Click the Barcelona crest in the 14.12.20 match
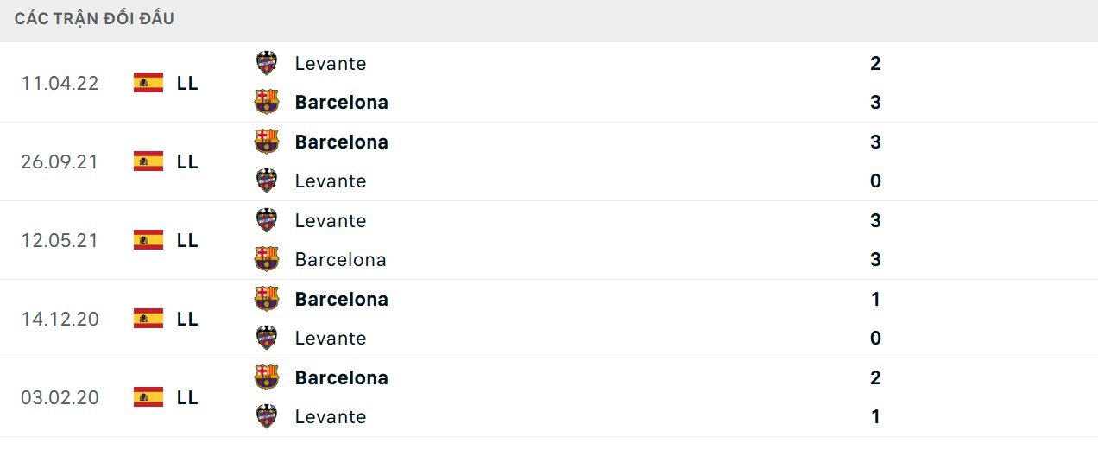This screenshot has height=456, width=1098. (x=267, y=299)
